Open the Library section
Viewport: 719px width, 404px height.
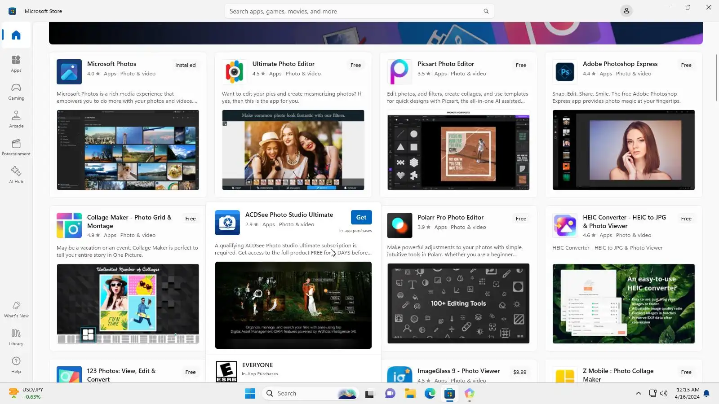(16, 337)
